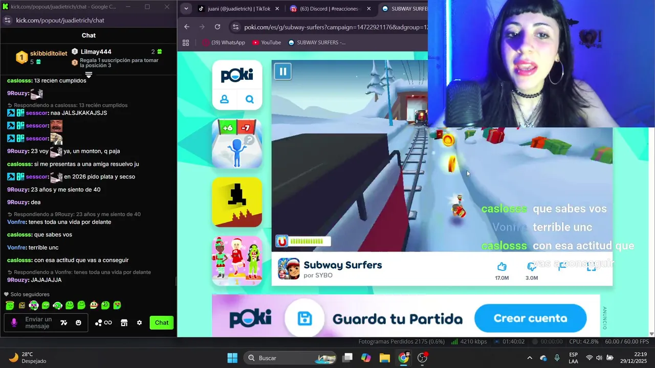Switch to the SUBWAY SURFERS browser tab
The width and height of the screenshot is (655, 368).
point(404,9)
